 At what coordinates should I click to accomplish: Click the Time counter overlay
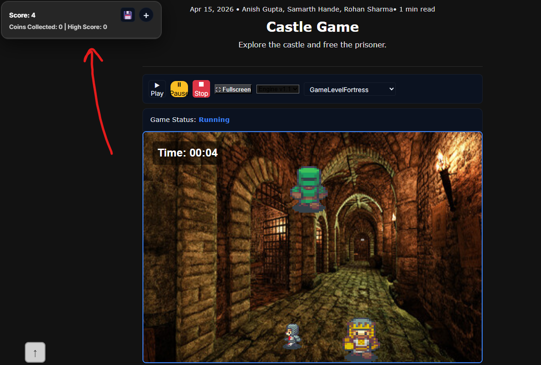click(x=188, y=153)
